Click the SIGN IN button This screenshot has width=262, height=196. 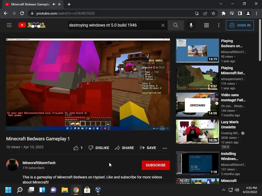click(x=240, y=25)
